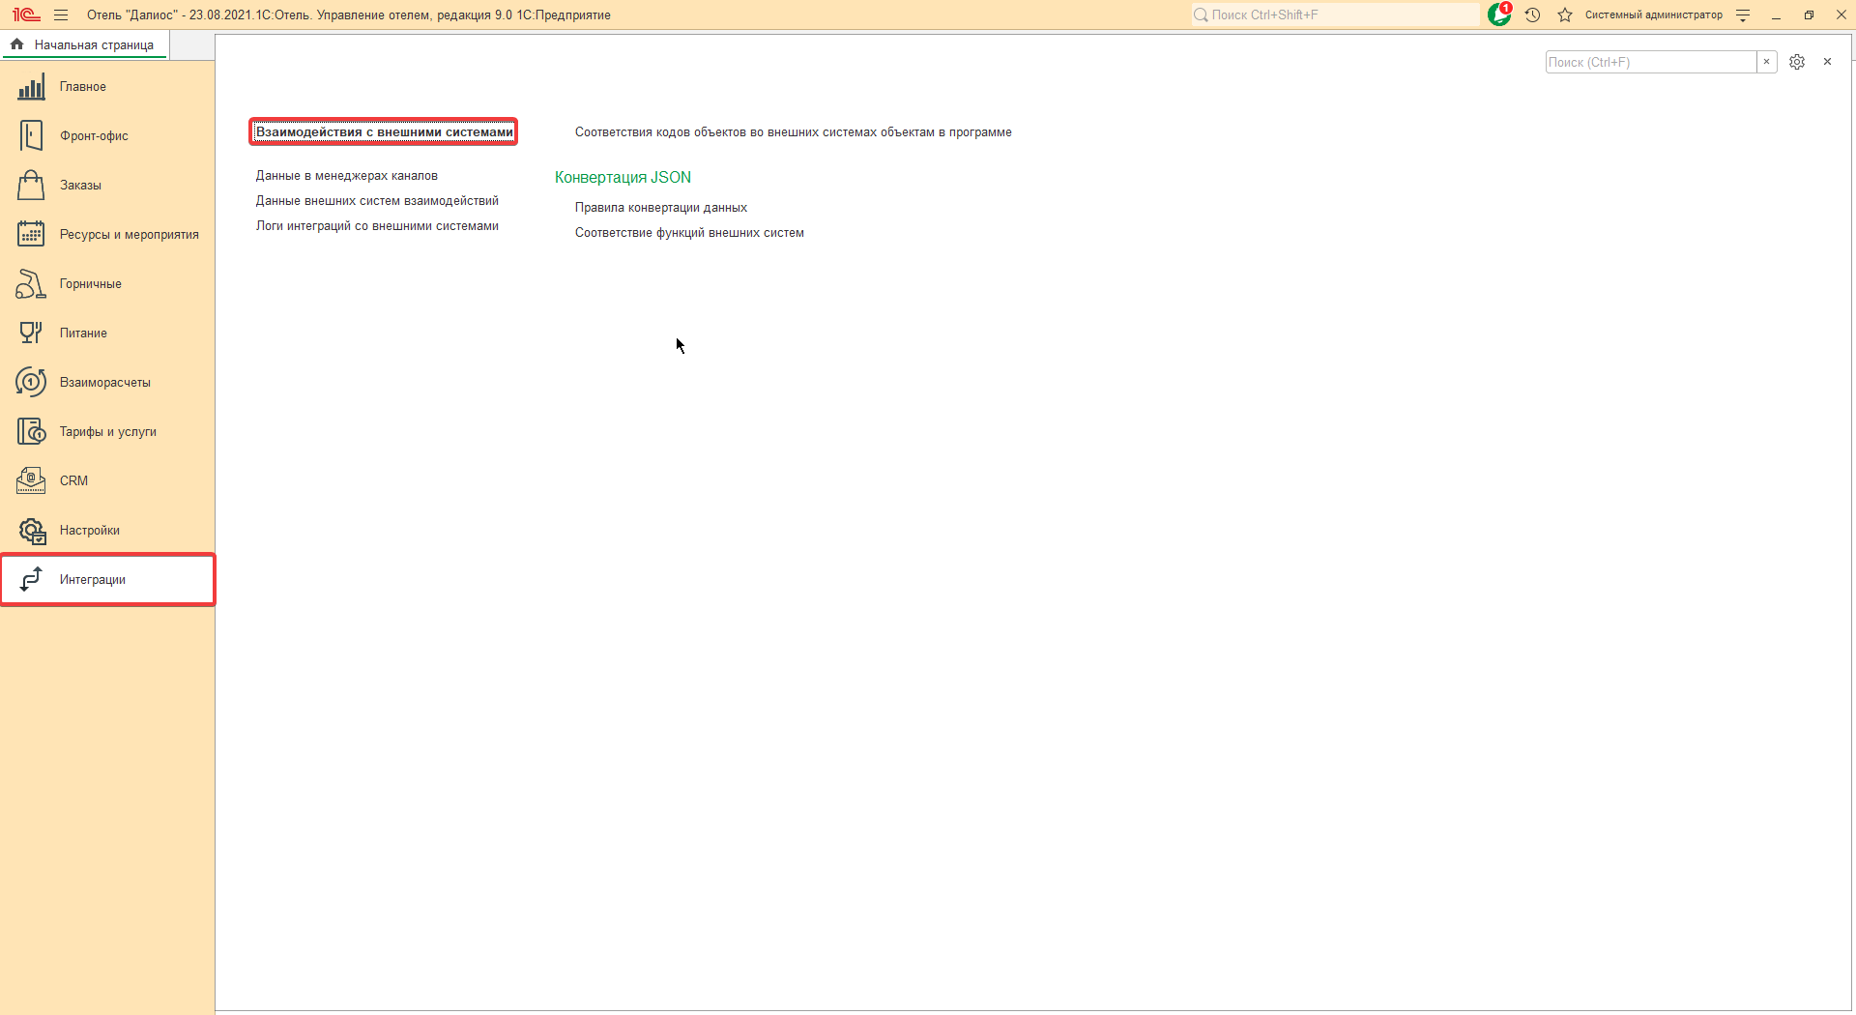Switch to the Начальная страница tab

(x=85, y=45)
